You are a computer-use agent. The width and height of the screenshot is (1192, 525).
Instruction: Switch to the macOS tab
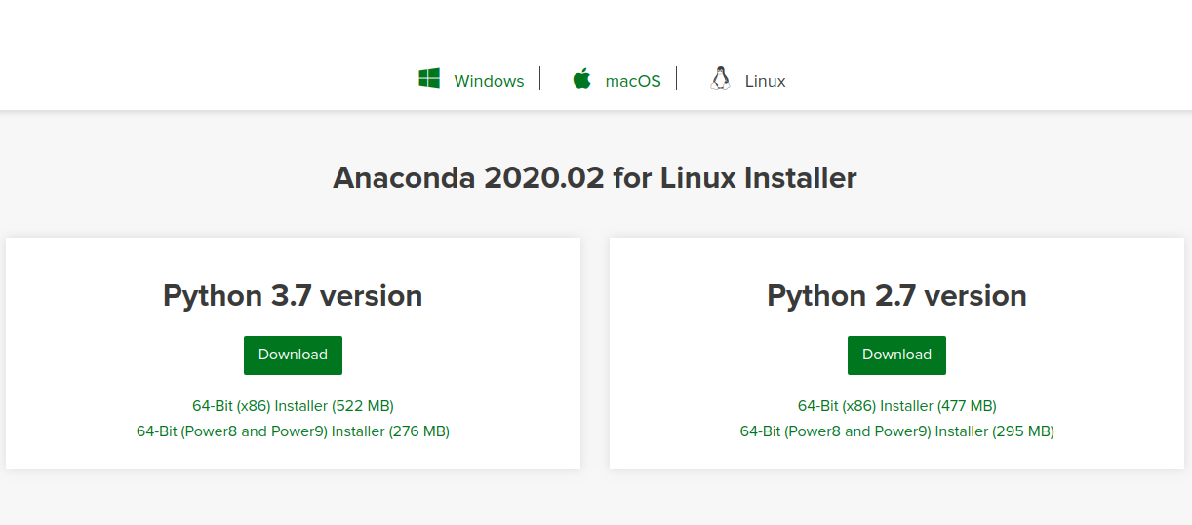click(x=633, y=81)
